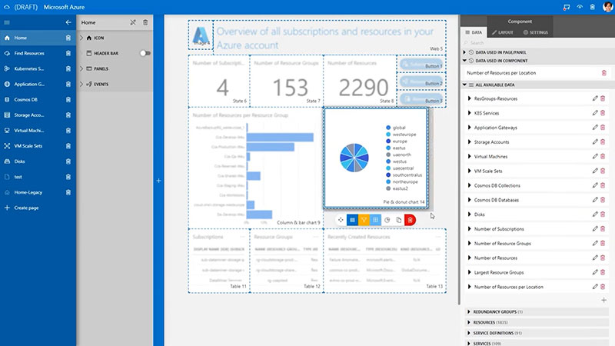Select Number of Resources per Location item
Screen dimensions: 615x346
pos(537,287)
